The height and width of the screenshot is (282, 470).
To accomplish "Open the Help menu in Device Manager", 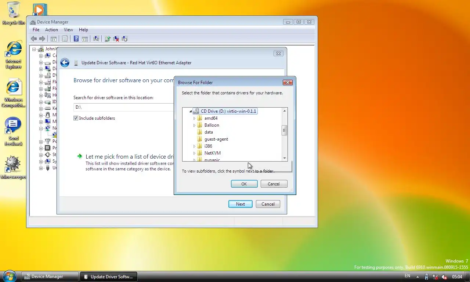I will click(x=83, y=30).
